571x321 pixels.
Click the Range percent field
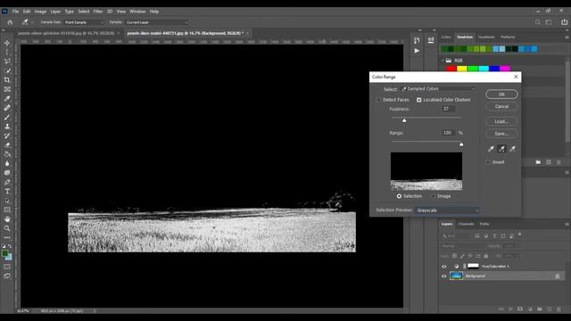tap(448, 133)
